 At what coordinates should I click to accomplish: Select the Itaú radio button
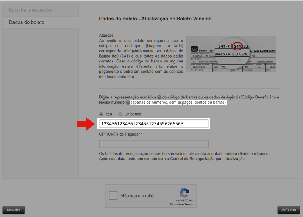click(101, 114)
